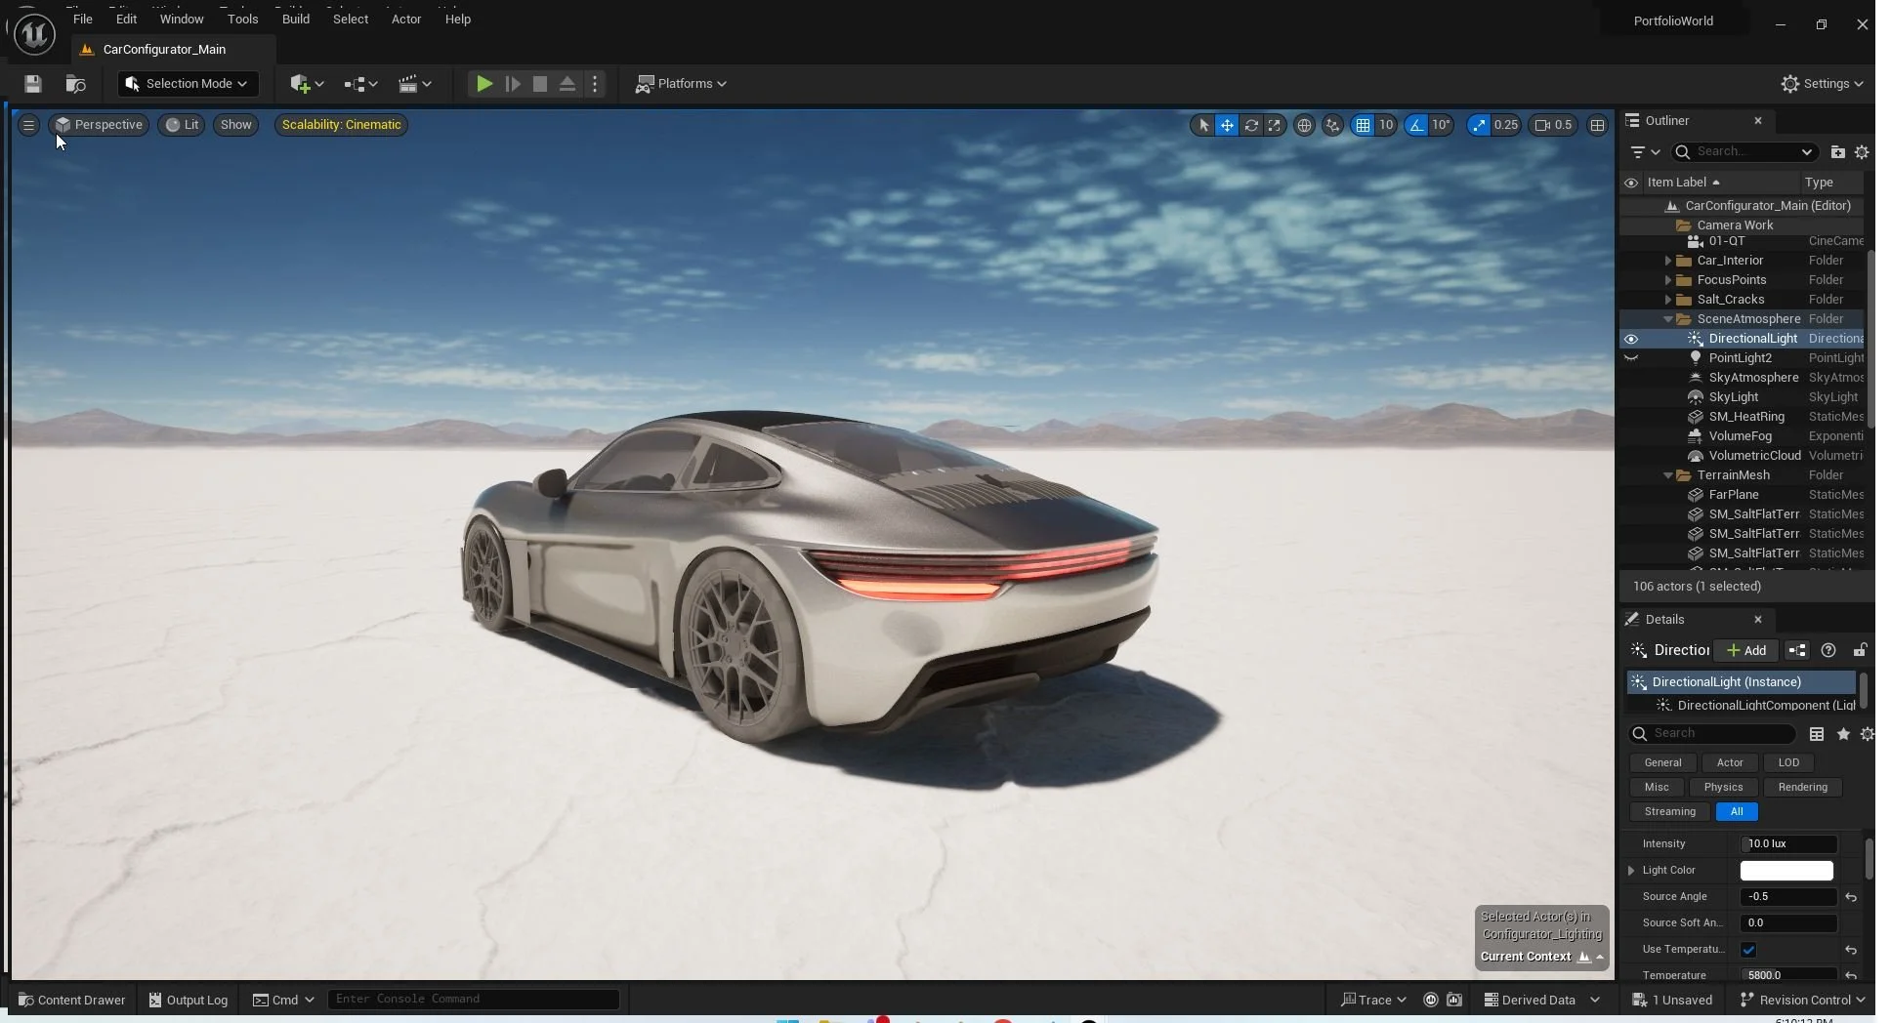Open the viewport options hamburger menu
This screenshot has height=1023, width=1891.
[x=28, y=125]
